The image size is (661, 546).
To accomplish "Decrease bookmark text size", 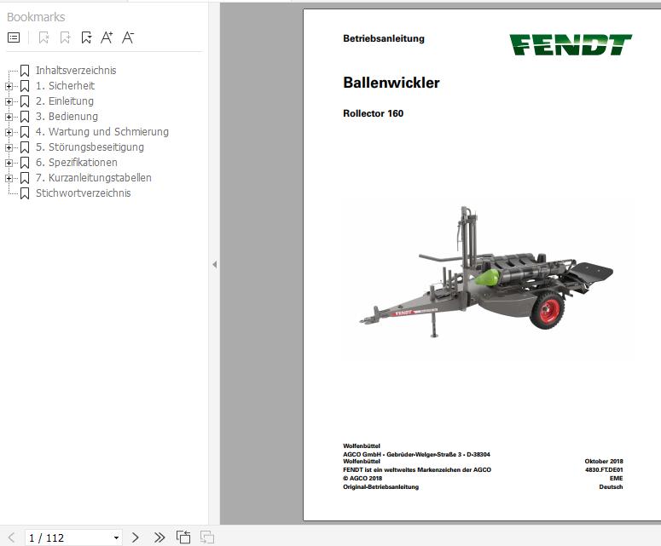I will 128,37.
